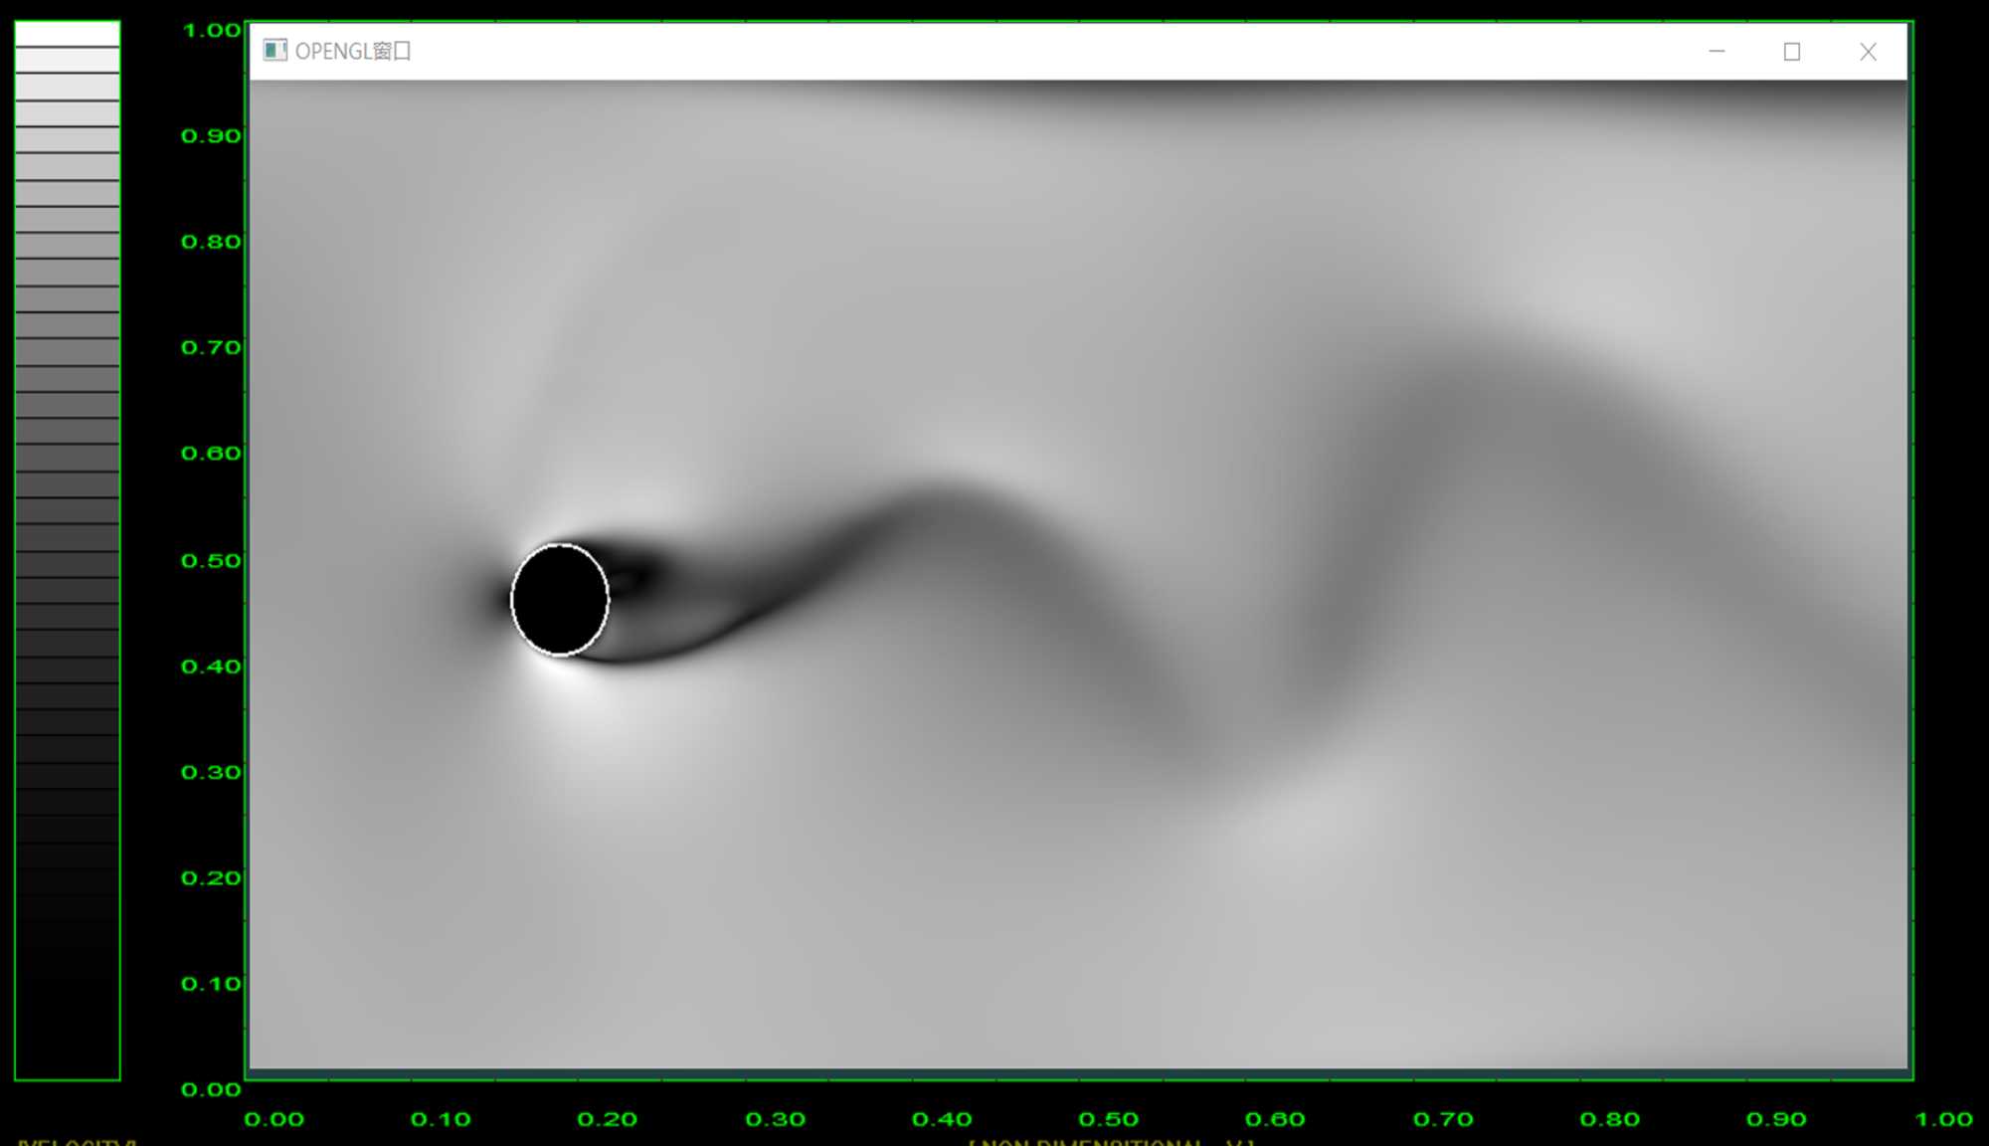Click the 1.00 label on horizontal axis
1989x1146 pixels.
(x=1943, y=1119)
